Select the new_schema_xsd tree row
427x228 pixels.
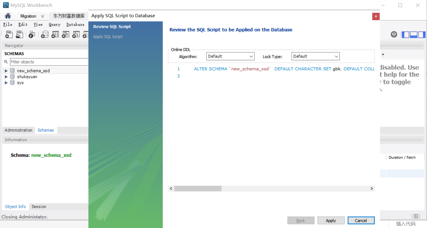pyautogui.click(x=46, y=71)
